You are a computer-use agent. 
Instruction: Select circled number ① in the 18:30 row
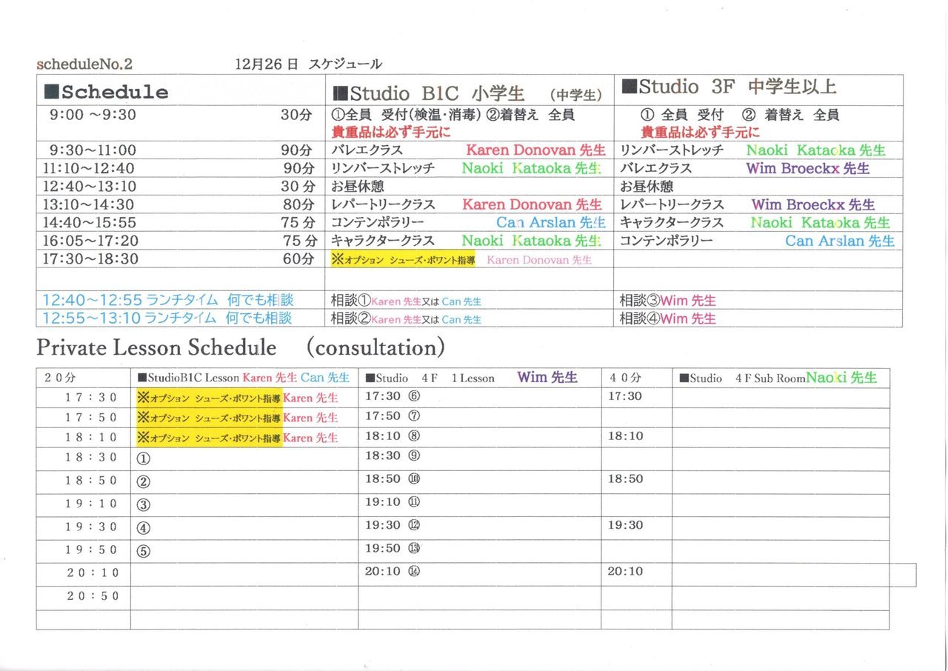coord(144,458)
